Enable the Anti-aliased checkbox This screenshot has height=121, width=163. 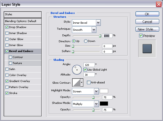(x=89, y=83)
